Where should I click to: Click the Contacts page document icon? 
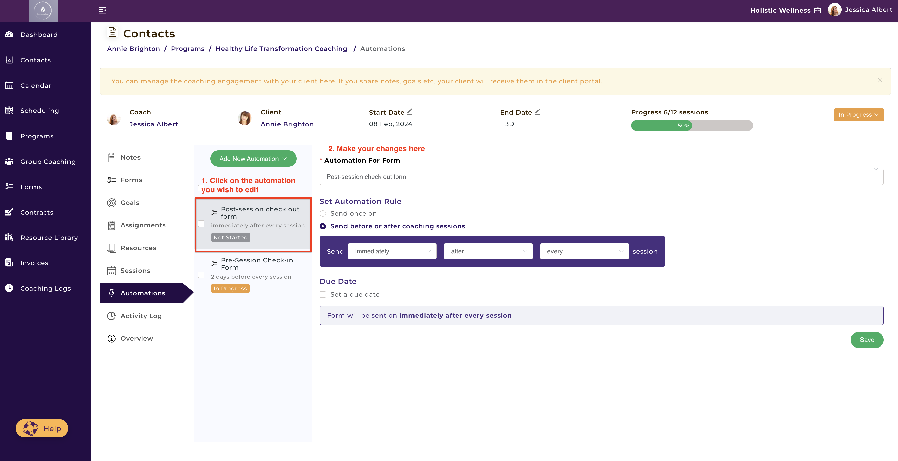pos(112,32)
